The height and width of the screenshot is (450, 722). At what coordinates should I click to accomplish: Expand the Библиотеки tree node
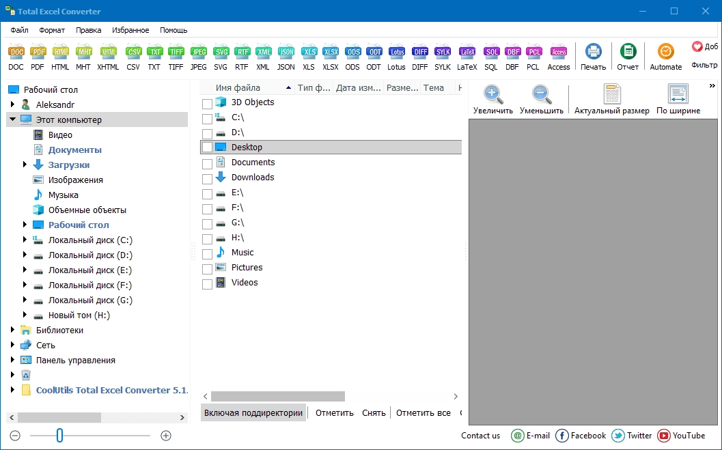pyautogui.click(x=13, y=330)
